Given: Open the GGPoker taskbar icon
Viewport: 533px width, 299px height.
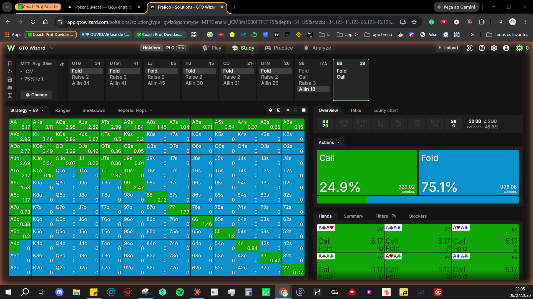Looking at the screenshot, I should 335,292.
